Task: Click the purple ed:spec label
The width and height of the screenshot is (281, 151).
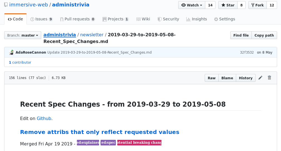Action: point(108,143)
